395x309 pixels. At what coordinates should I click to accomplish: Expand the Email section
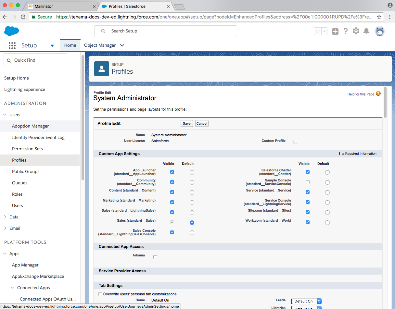[5, 228]
